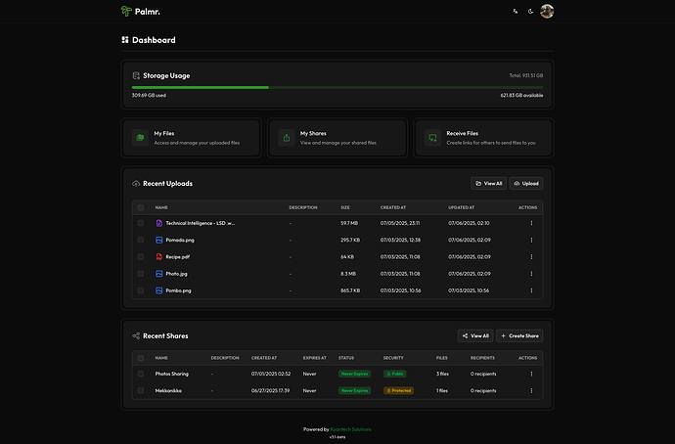Viewport: 675px width, 444px height.
Task: Check the Mekkanikka share checkbox
Action: [x=141, y=390]
